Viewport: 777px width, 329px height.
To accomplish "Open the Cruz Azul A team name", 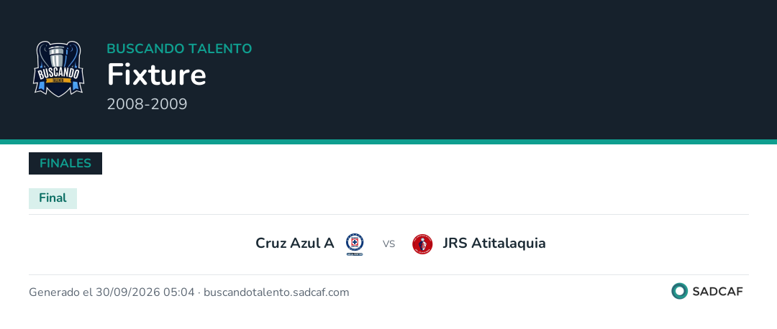I will coord(295,244).
